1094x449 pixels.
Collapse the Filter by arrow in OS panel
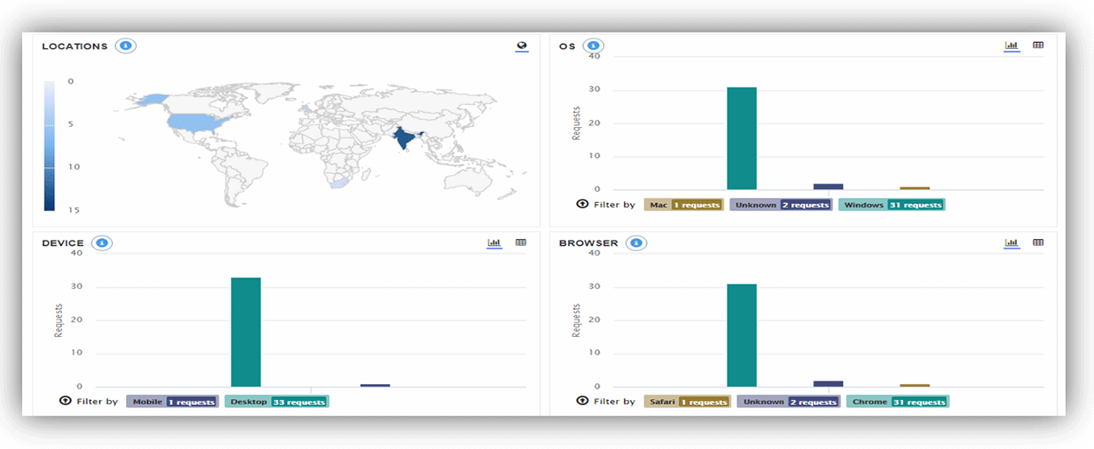pyautogui.click(x=582, y=204)
